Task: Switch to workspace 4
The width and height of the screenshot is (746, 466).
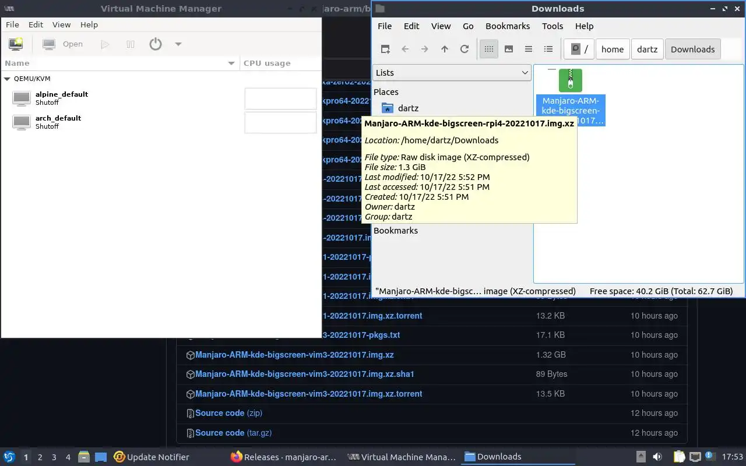Action: pyautogui.click(x=68, y=457)
